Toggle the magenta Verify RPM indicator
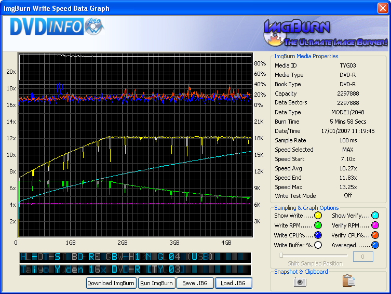The image size is (391, 294). [x=375, y=225]
